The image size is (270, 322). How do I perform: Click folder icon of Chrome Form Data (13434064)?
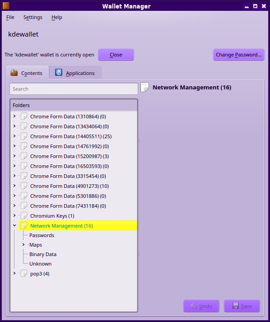(x=24, y=126)
